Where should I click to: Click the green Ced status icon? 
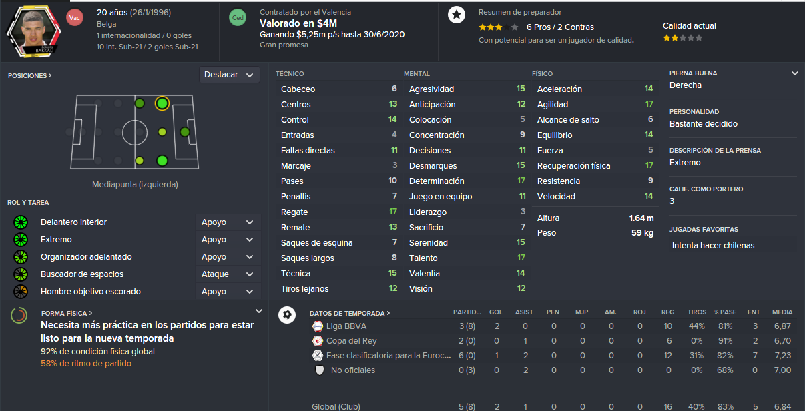(237, 18)
